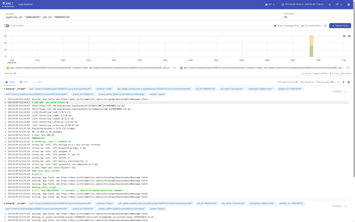The width and height of the screenshot is (355, 222).
Task: Click the green bar in the hits chart
Action: (x=311, y=51)
